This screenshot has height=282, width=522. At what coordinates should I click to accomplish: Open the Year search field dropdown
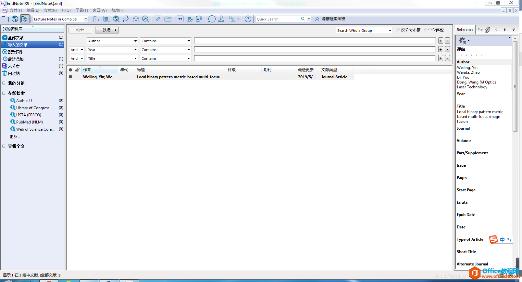112,50
